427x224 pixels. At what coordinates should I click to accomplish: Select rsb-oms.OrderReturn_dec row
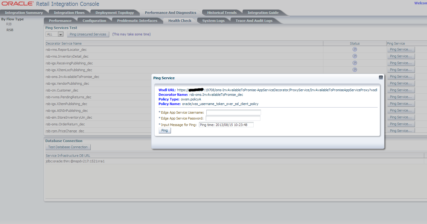pos(65,124)
